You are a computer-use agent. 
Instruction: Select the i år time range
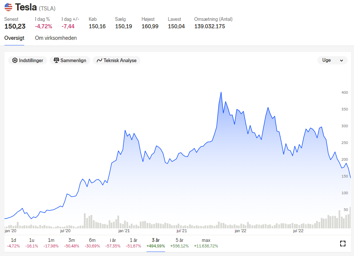[113, 243]
